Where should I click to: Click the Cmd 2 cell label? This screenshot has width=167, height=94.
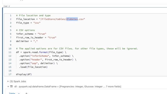pyautogui.click(x=7, y=6)
